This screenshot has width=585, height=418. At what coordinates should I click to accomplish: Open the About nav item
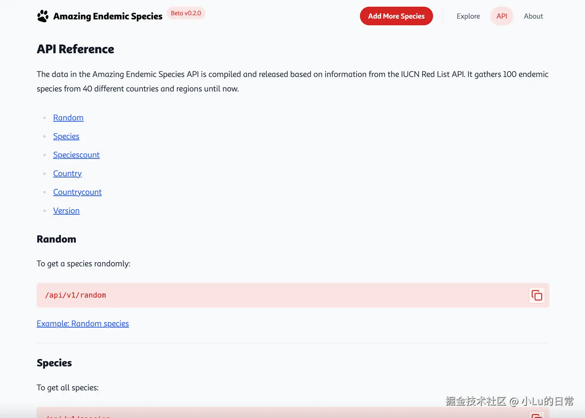click(x=533, y=16)
